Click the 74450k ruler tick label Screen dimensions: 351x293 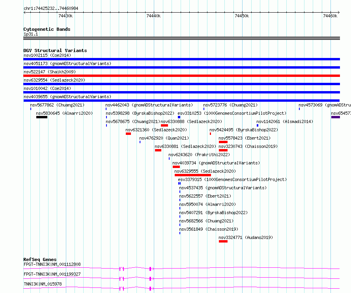pyautogui.click(x=242, y=16)
